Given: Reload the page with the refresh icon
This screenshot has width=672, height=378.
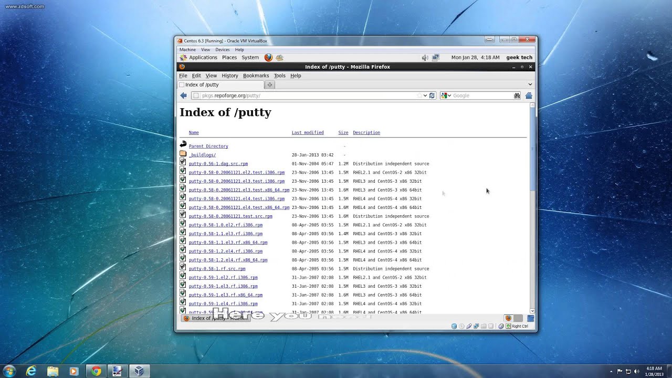Looking at the screenshot, I should click(432, 96).
